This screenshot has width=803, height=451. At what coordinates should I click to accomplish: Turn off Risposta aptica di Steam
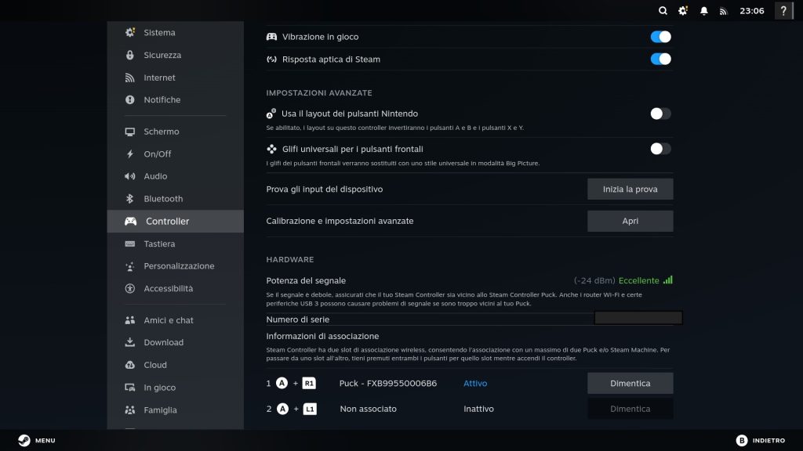point(660,59)
